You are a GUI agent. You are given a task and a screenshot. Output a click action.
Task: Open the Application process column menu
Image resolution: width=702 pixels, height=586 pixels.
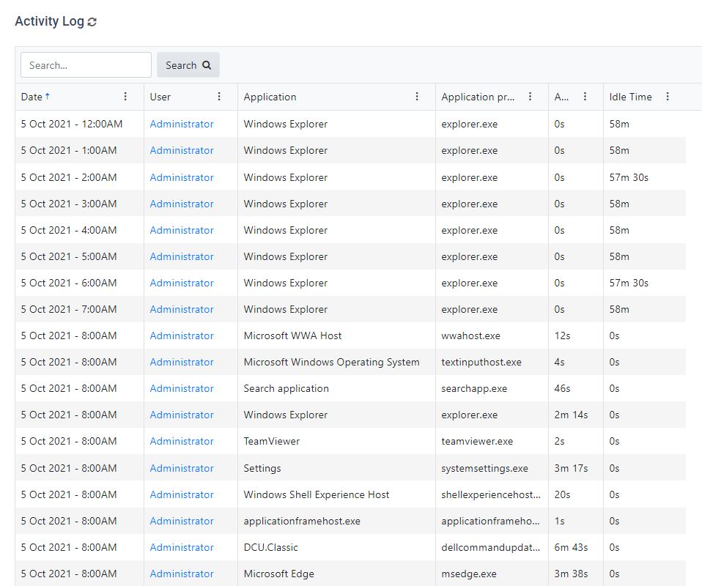tap(530, 96)
